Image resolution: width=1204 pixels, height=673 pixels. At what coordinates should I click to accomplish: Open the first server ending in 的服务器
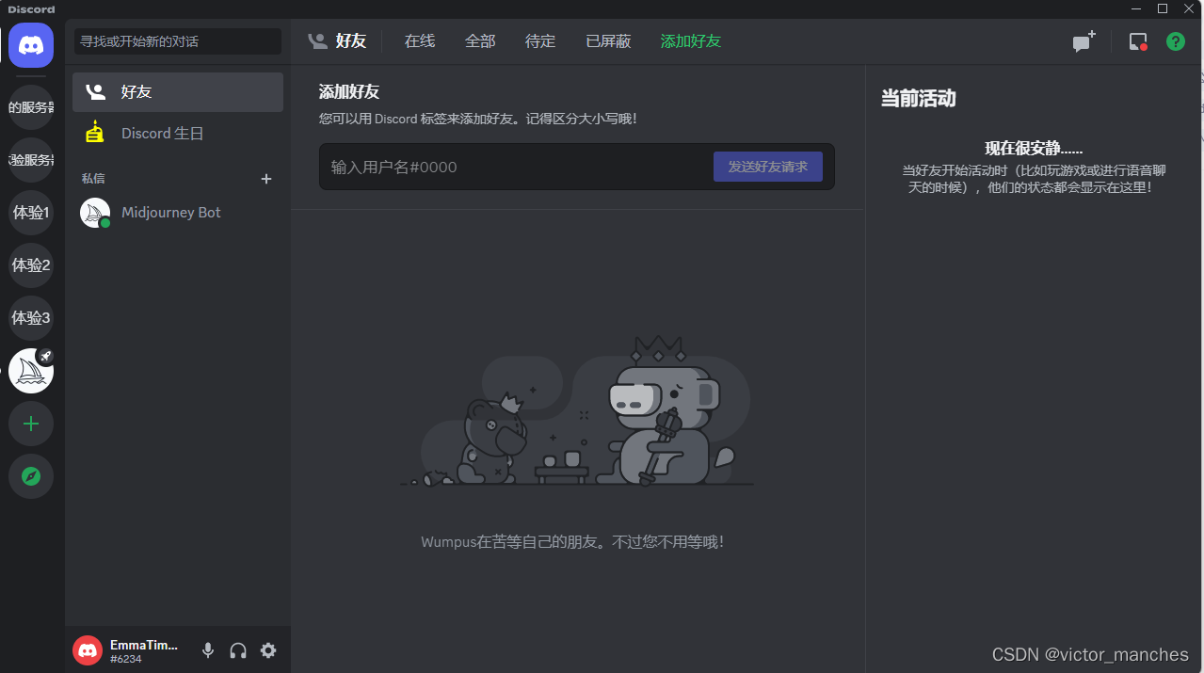click(x=31, y=107)
